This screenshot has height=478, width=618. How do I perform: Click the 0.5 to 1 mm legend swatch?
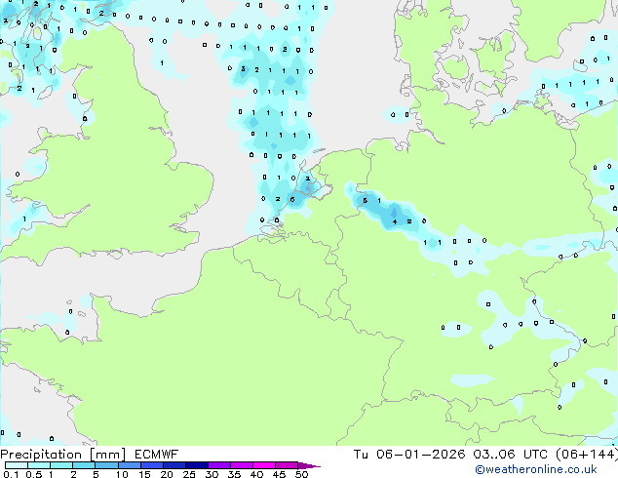click(39, 465)
